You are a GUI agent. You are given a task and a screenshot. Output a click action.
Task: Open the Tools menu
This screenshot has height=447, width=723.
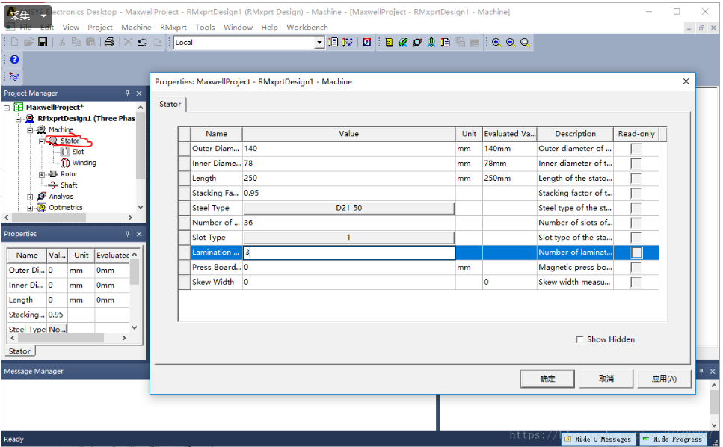(x=205, y=27)
